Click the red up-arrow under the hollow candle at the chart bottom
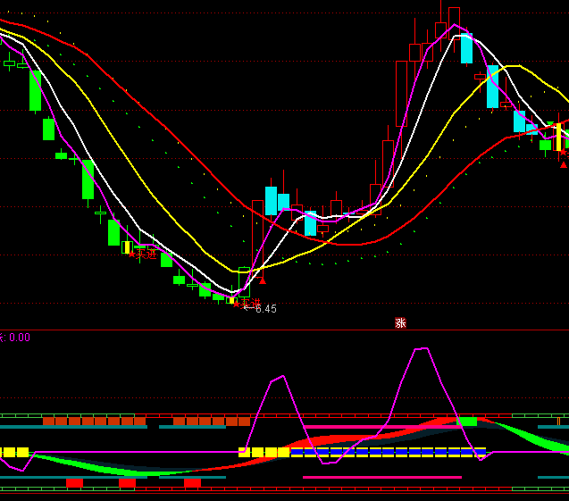 coord(263,280)
